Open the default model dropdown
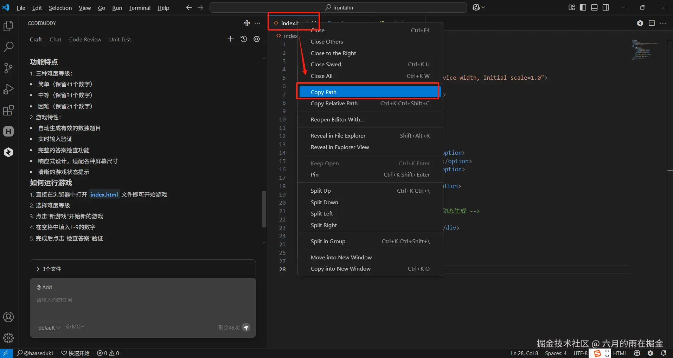Viewport: 673px width, 358px height. point(49,327)
